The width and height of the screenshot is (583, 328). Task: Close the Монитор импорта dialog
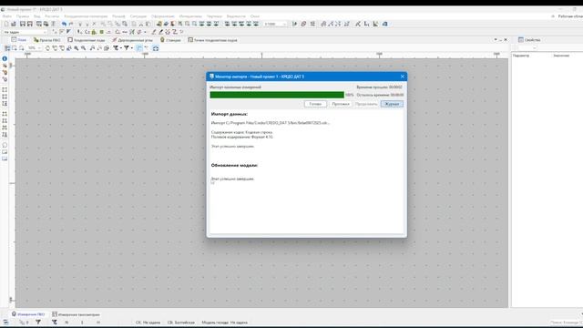pos(403,77)
